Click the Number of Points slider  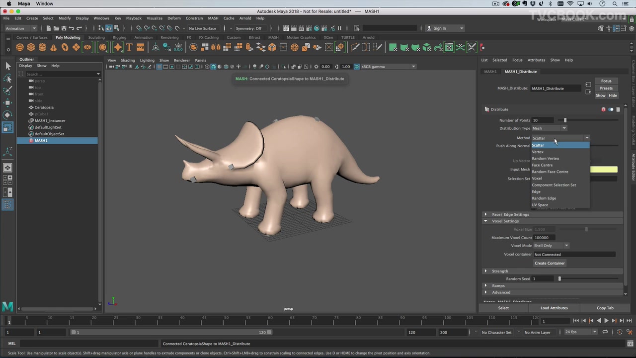click(x=589, y=120)
